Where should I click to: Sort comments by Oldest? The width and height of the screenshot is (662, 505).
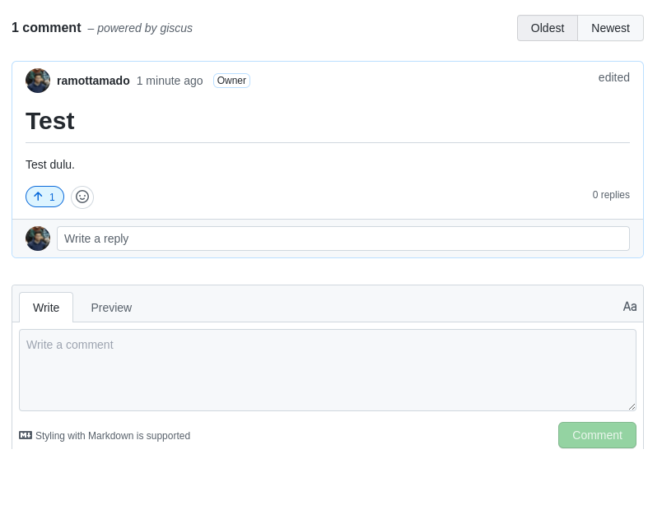(547, 28)
